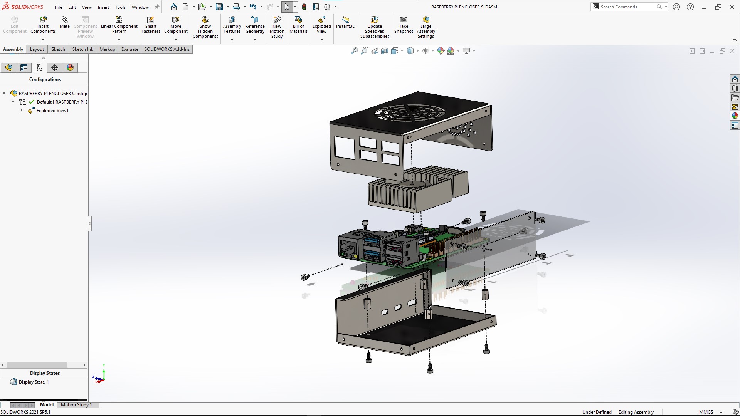Open SOLIDWORKS Resources in the task pane
This screenshot has height=416, width=740.
point(735,79)
